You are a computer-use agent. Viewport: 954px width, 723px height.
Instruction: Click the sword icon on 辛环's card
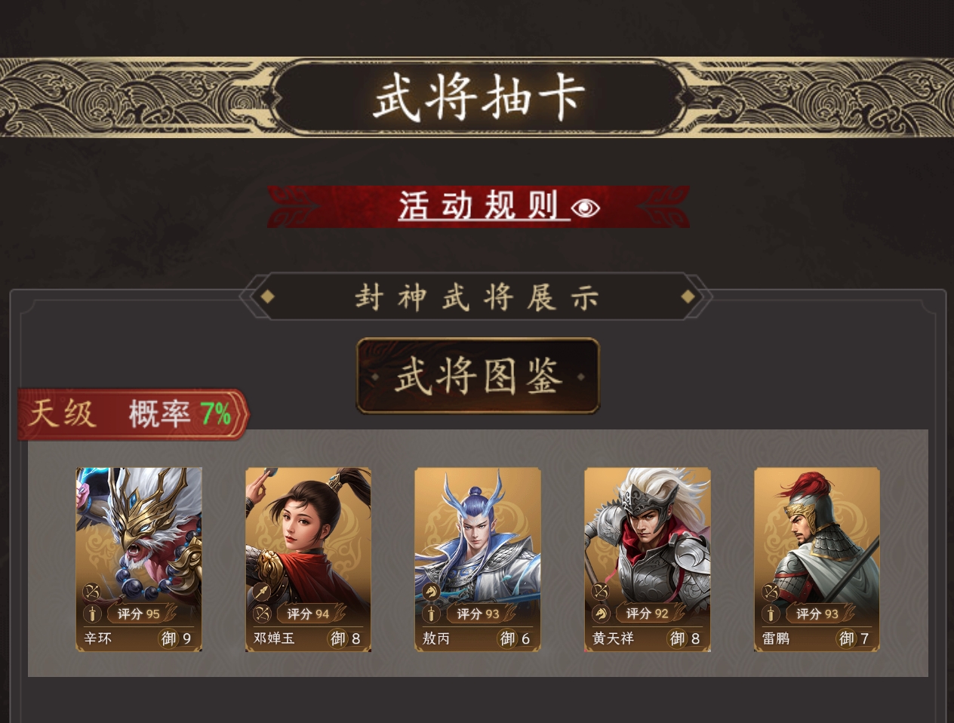[91, 613]
